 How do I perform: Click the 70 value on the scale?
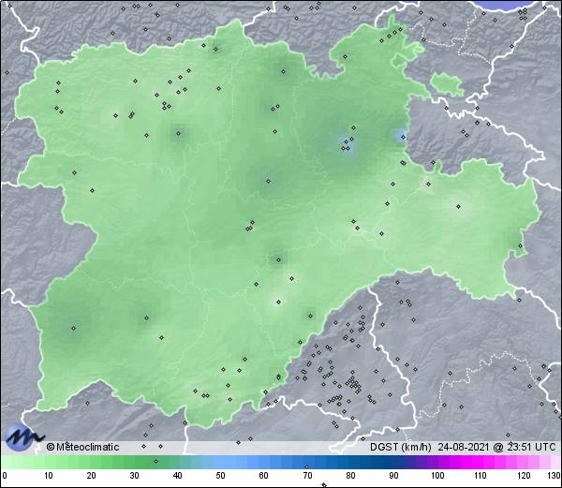click(307, 476)
